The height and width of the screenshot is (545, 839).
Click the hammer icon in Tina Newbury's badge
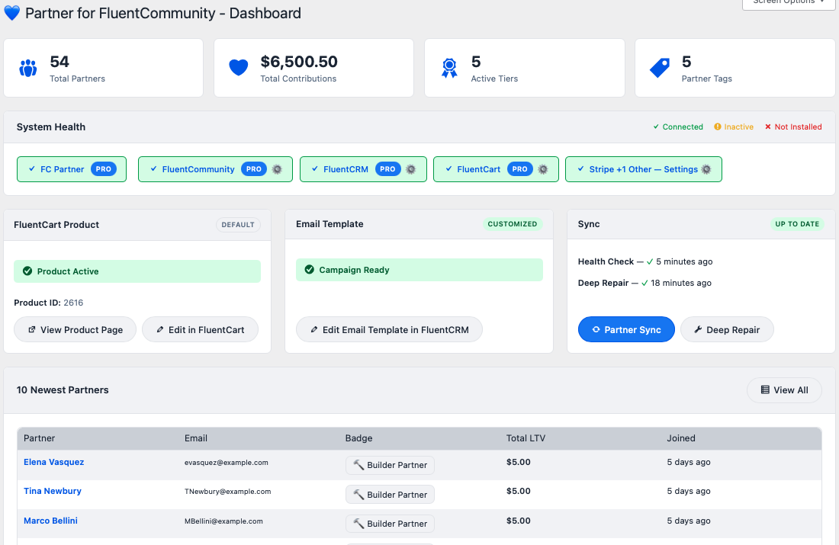pos(358,494)
